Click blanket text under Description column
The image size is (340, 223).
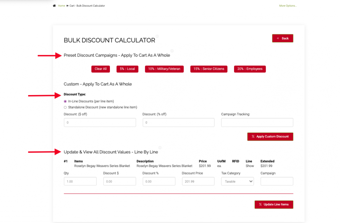point(164,166)
